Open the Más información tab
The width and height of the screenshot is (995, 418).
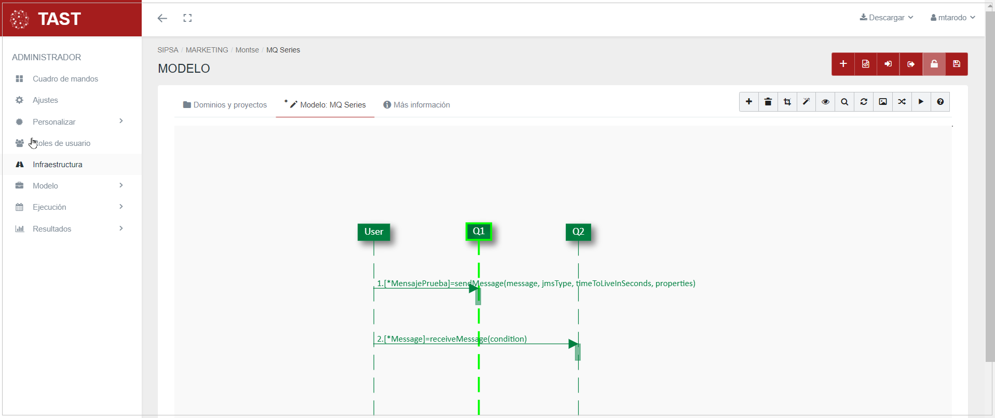416,105
